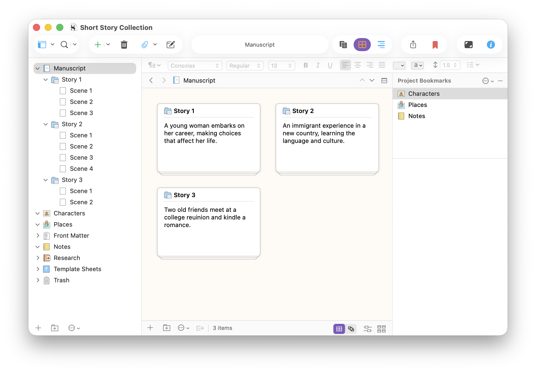Switch to outliner view mode icon

point(381,45)
